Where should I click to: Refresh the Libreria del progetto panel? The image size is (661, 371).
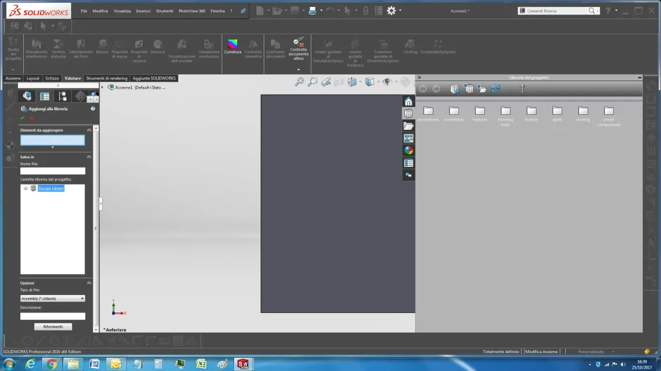tap(495, 89)
